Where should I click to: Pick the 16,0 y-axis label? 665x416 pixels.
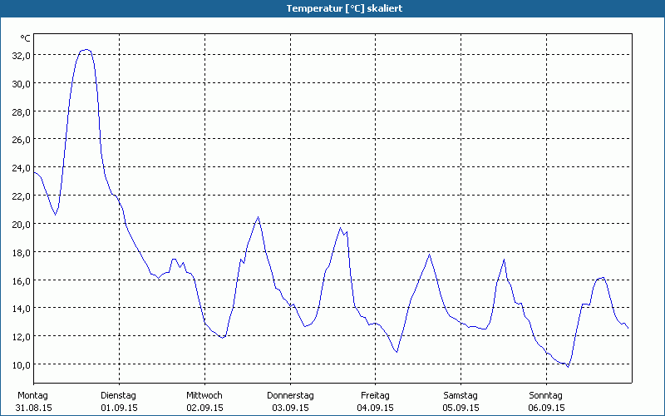click(21, 280)
